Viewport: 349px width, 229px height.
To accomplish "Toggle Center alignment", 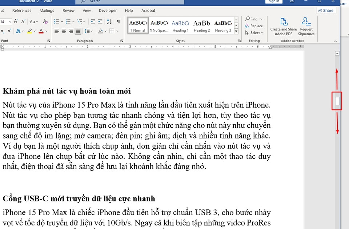I will tap(64, 31).
